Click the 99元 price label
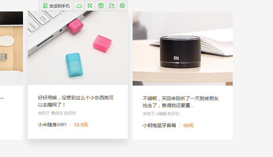 click(188, 125)
